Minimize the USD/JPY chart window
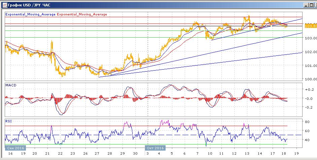Screen dimensions: 317x160 (306, 5)
